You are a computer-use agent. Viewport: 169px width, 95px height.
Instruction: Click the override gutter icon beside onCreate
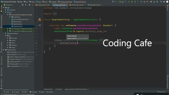tap(40, 25)
